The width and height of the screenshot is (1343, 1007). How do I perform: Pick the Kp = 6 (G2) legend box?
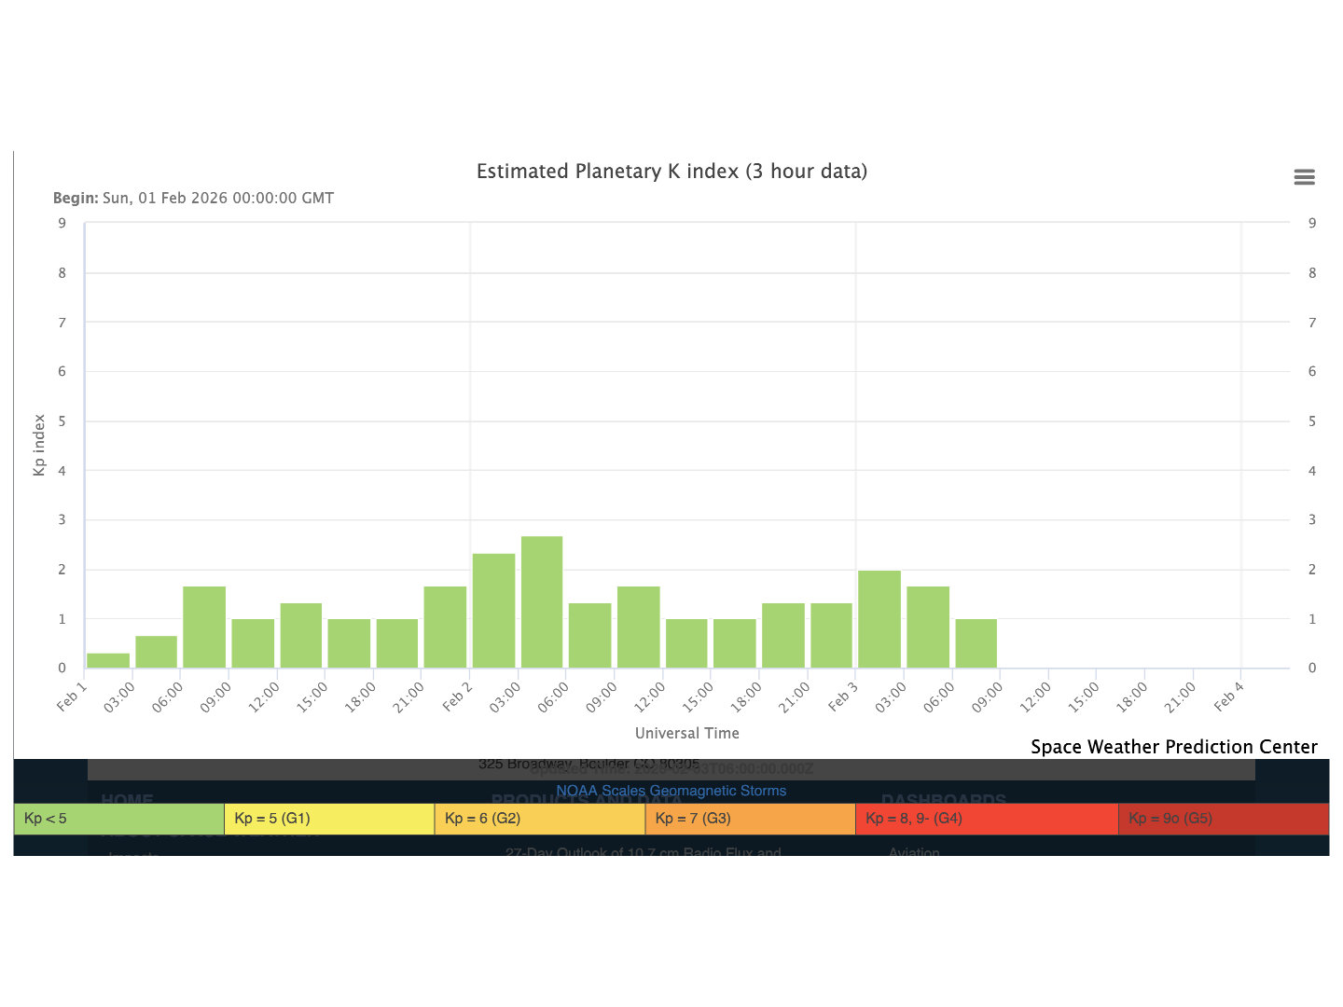(539, 819)
